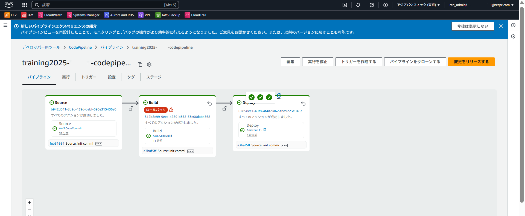The width and height of the screenshot is (525, 216).
Task: Click the Deploy stage rollback arrow icon
Action: (303, 103)
